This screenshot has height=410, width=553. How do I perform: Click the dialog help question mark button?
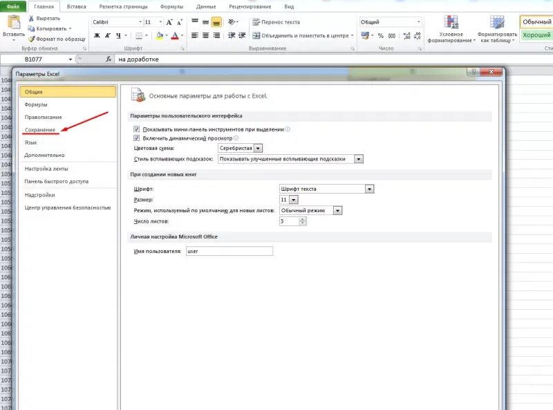coord(473,72)
